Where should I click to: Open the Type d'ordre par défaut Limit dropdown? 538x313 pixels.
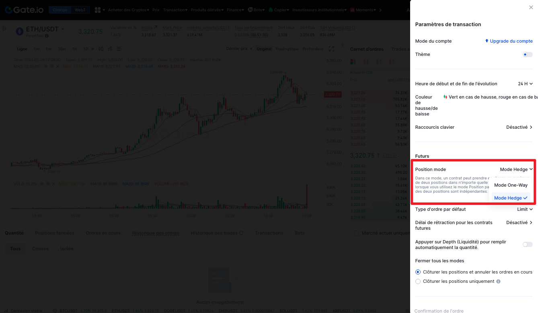pyautogui.click(x=525, y=209)
